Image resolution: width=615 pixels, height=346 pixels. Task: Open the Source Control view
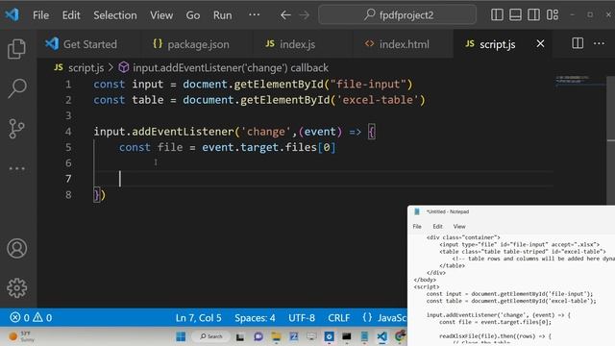[x=16, y=129]
